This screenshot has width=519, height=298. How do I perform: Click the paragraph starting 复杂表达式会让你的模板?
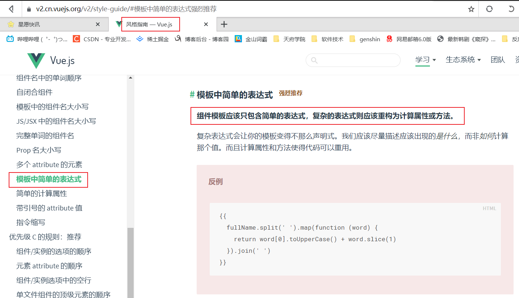point(352,142)
